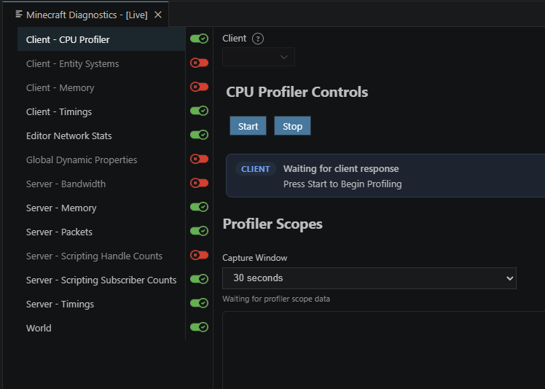
Task: Disable the Client - Timings toggle
Action: coord(199,111)
